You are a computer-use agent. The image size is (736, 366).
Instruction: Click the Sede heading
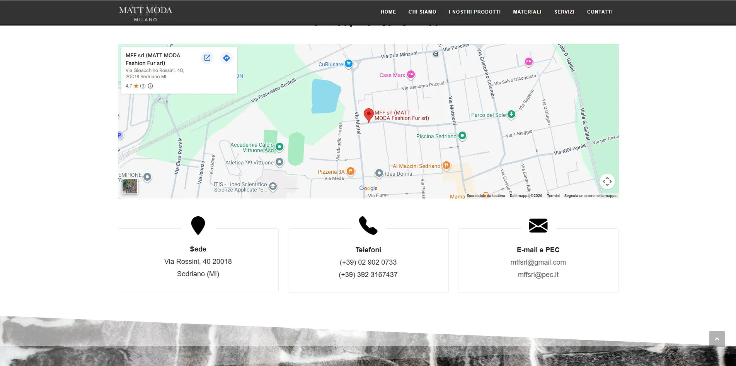pyautogui.click(x=198, y=249)
